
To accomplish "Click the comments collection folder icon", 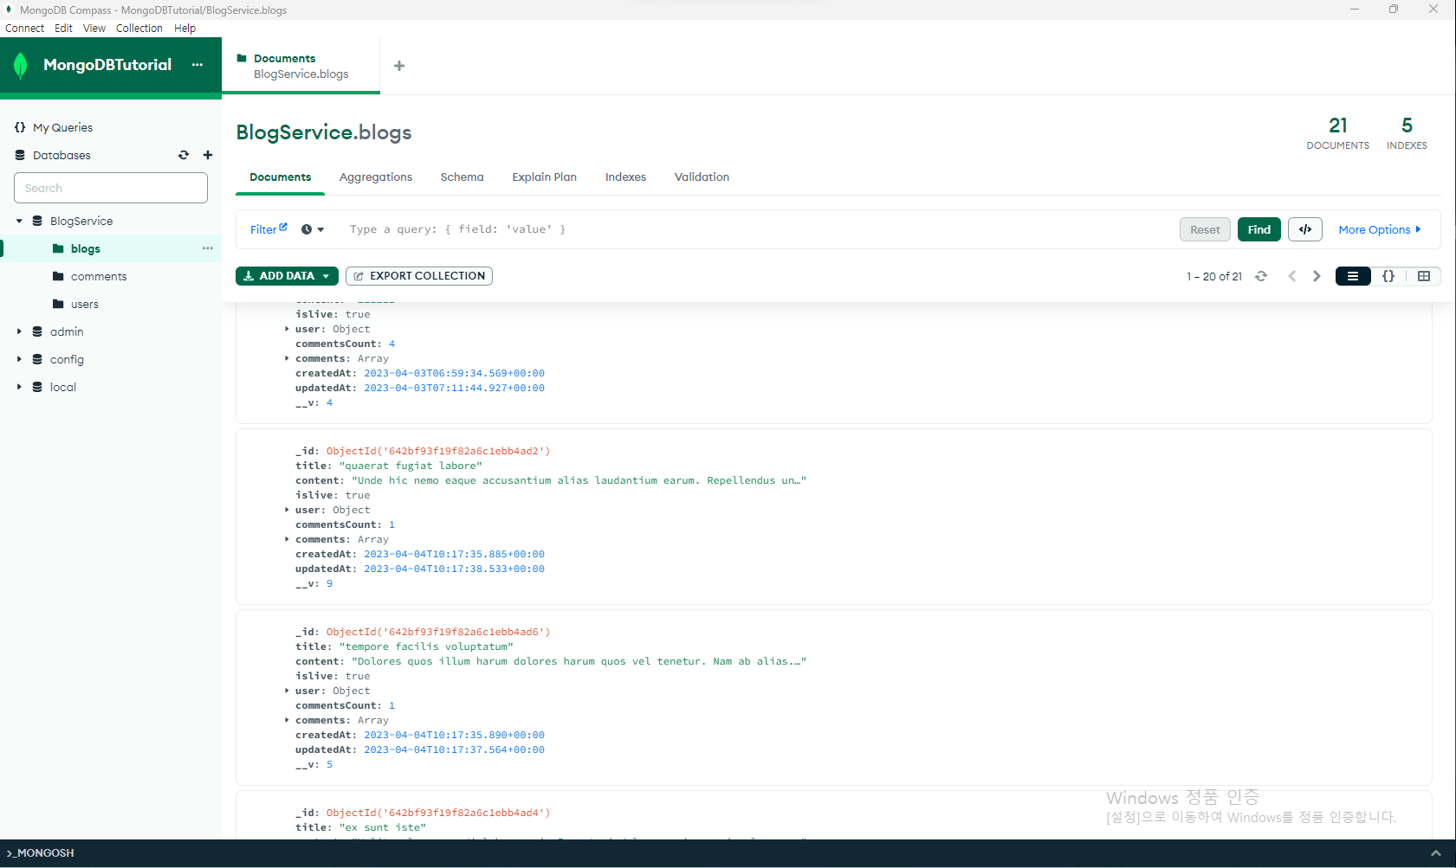I will point(58,276).
